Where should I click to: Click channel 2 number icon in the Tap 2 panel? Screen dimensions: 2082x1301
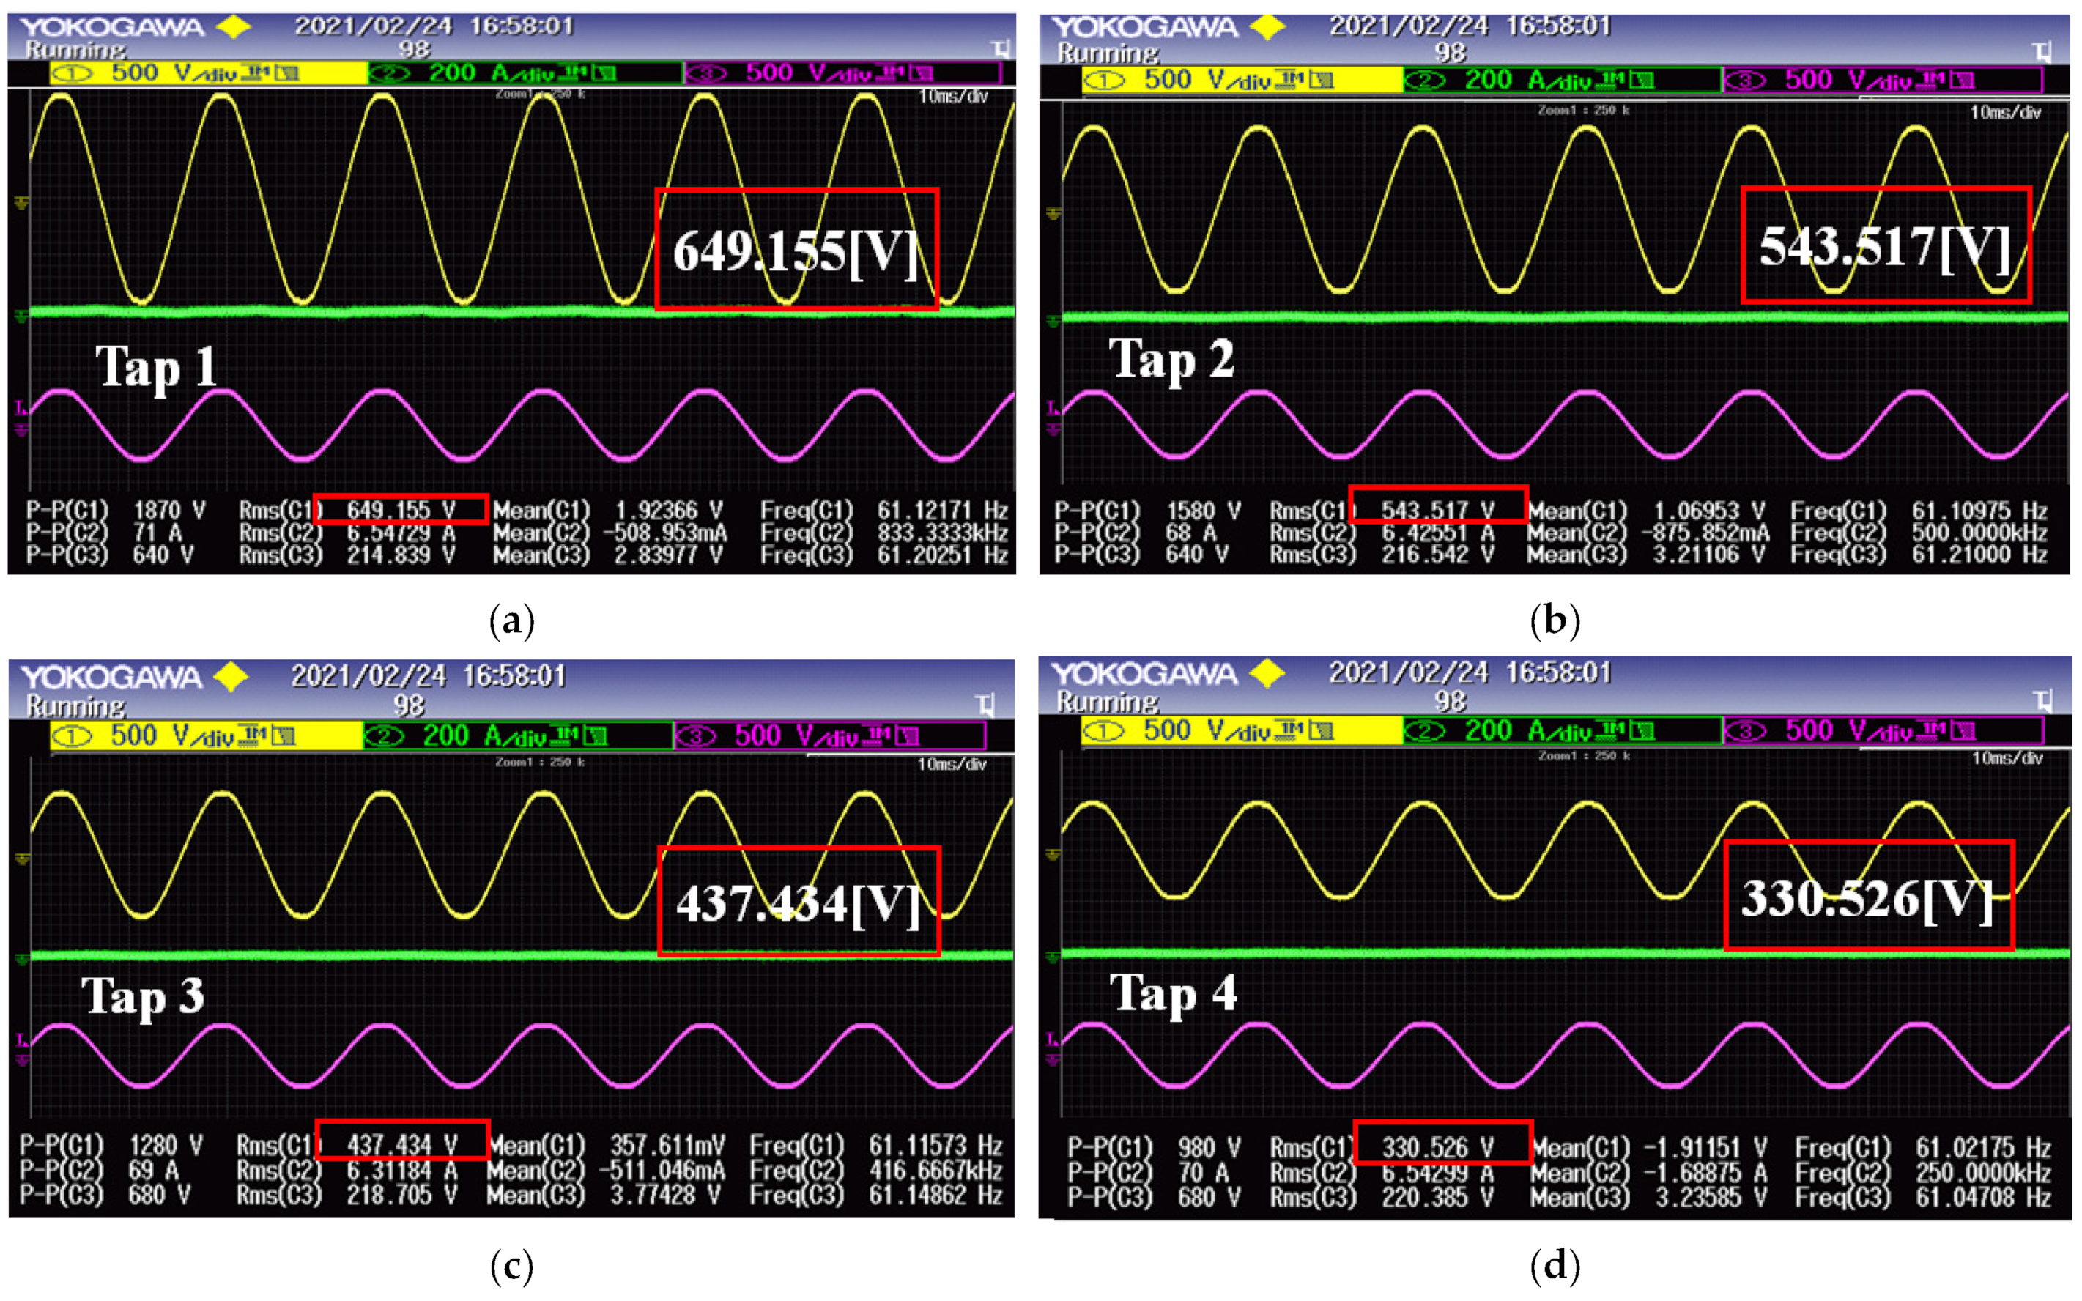tap(1425, 81)
